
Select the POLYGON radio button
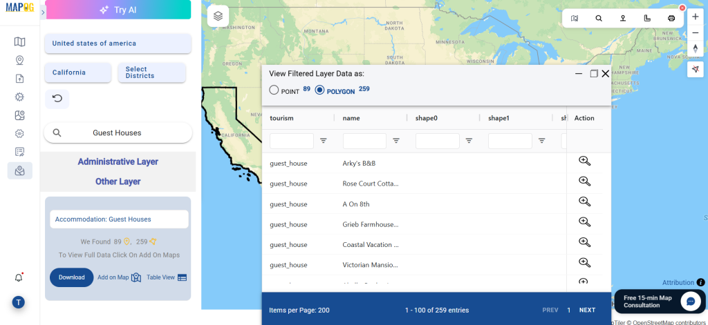point(319,90)
